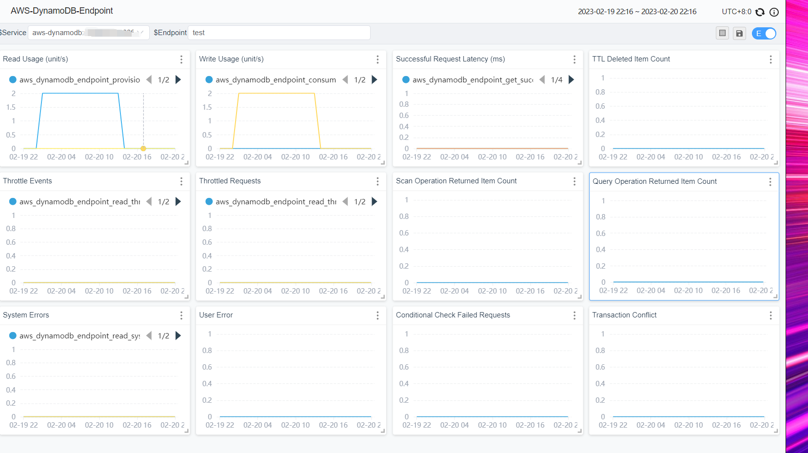Open the dashboard time range selector
The width and height of the screenshot is (808, 453).
(x=637, y=12)
